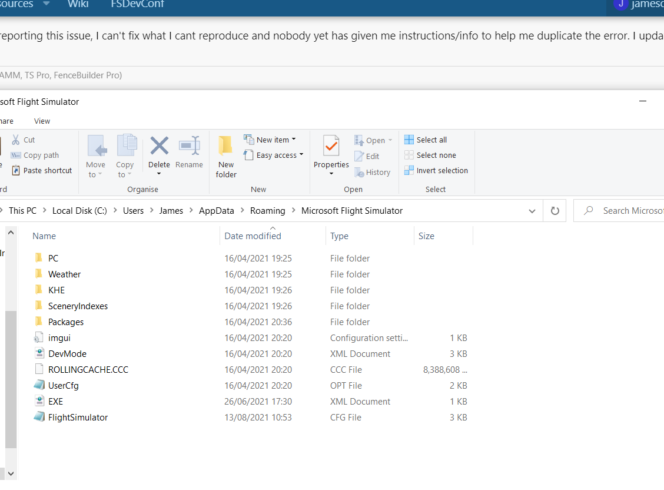Viewport: 664px width, 490px height.
Task: Open FSDevConf in the browser header
Action: [137, 4]
